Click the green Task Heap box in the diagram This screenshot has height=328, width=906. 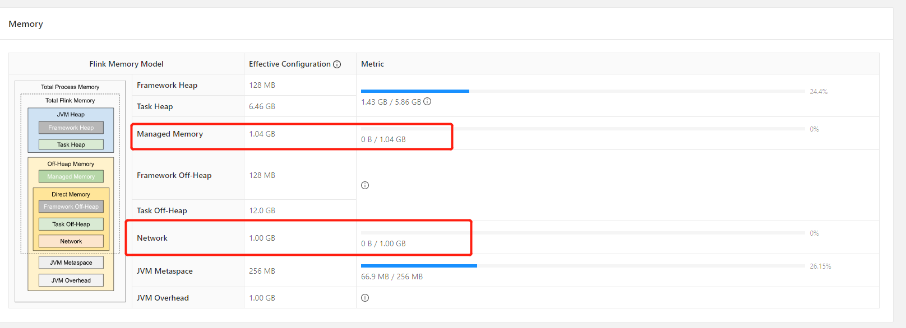[71, 144]
